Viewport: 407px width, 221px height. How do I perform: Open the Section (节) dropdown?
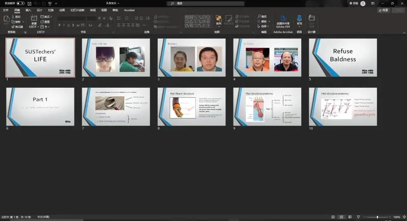tap(45, 27)
